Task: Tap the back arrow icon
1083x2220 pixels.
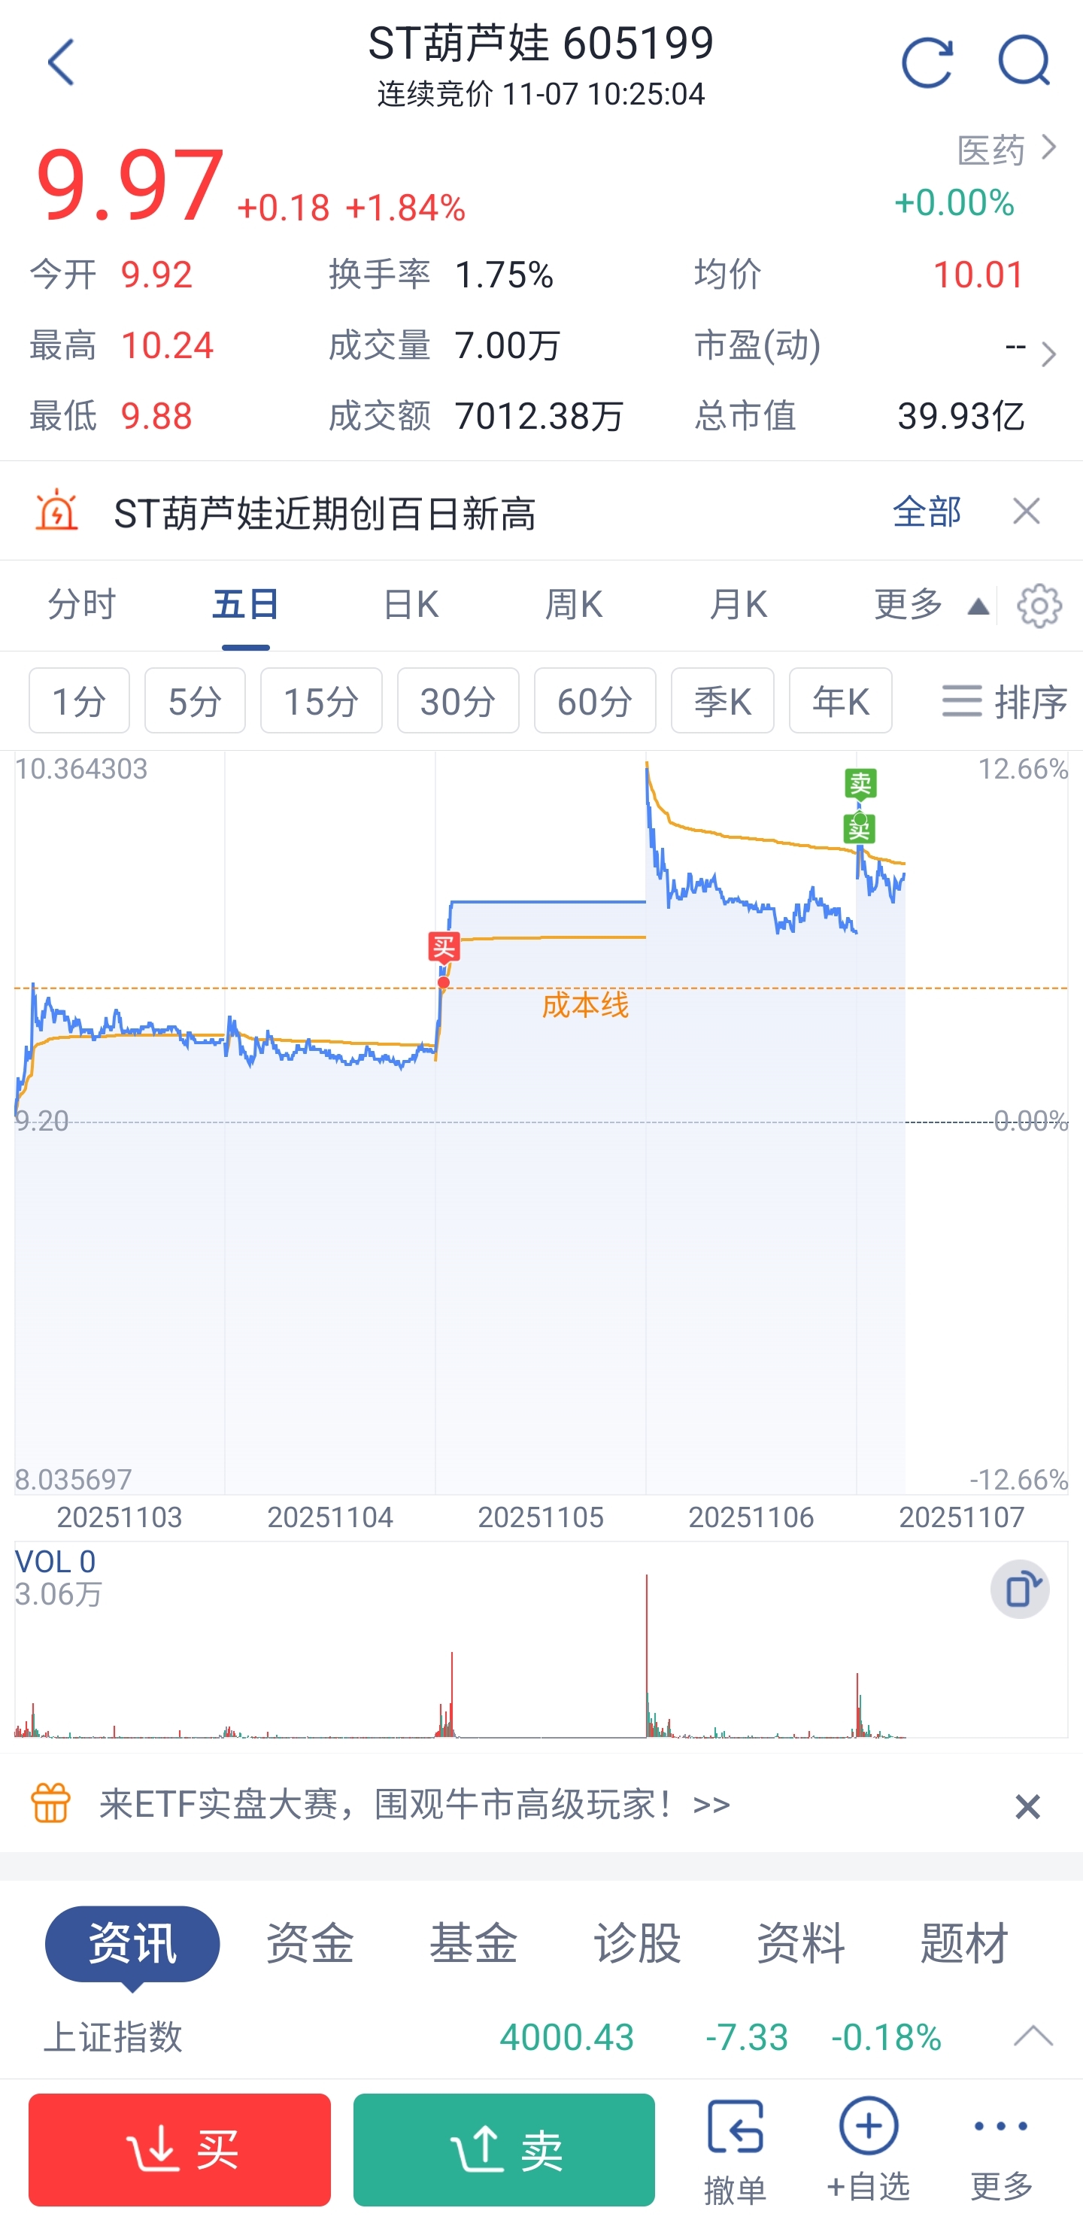Action: 60,62
